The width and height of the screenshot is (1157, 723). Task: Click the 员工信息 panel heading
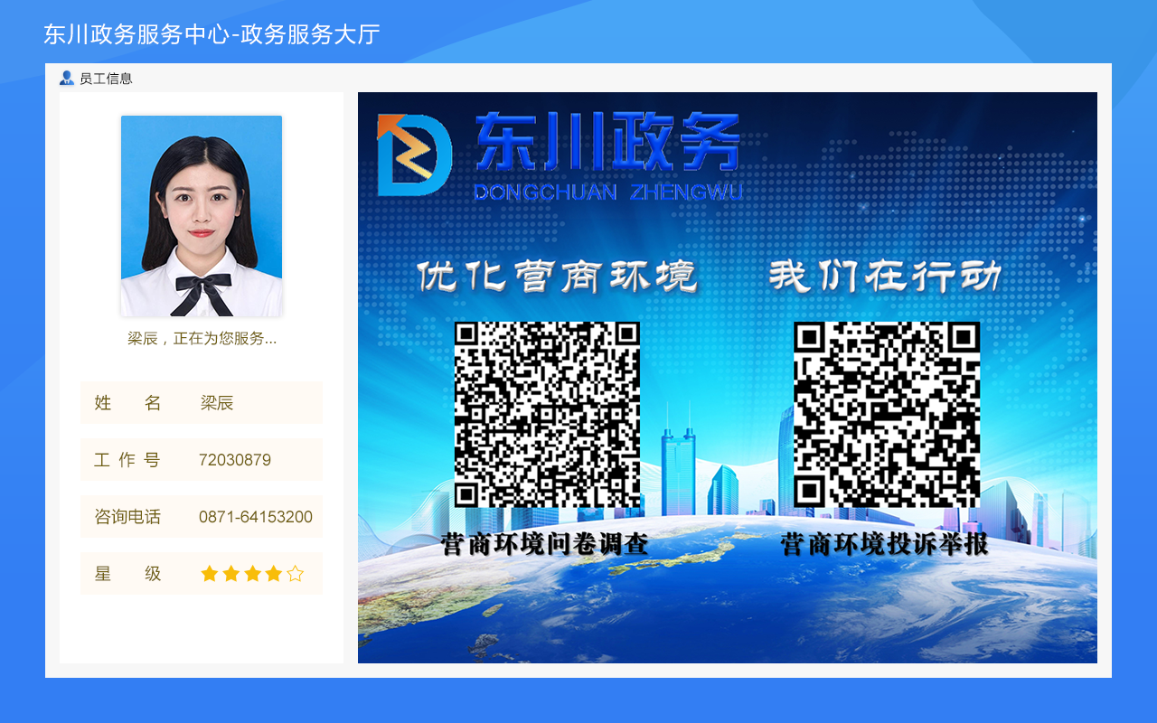[x=106, y=79]
